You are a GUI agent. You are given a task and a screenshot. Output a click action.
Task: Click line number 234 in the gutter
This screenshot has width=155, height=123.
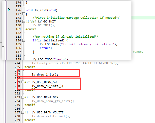click(18, 101)
